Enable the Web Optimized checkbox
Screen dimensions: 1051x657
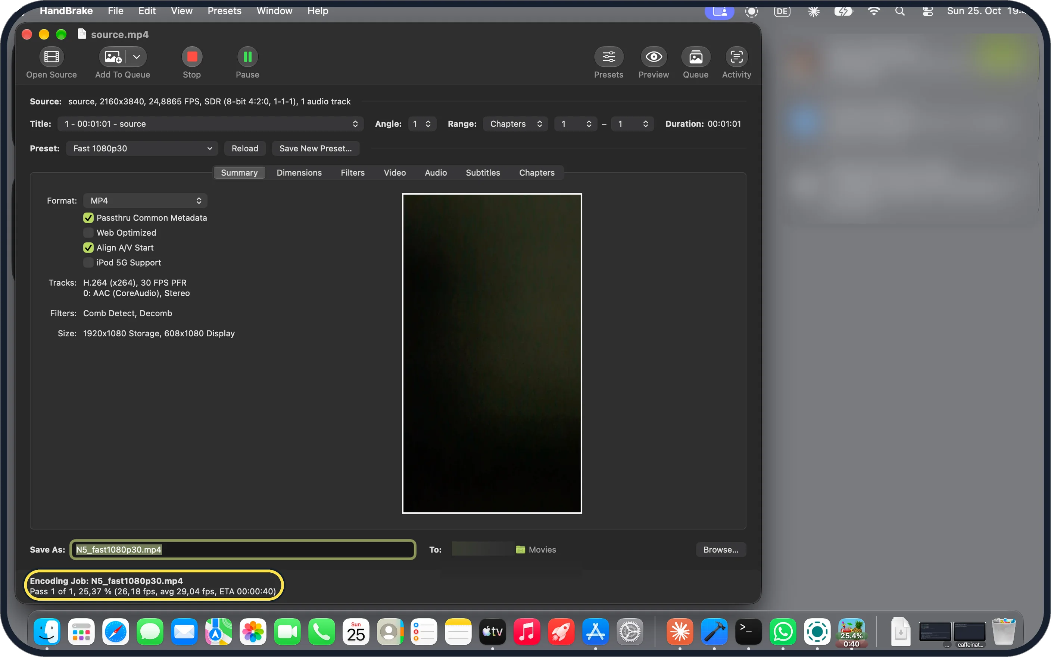tap(88, 233)
